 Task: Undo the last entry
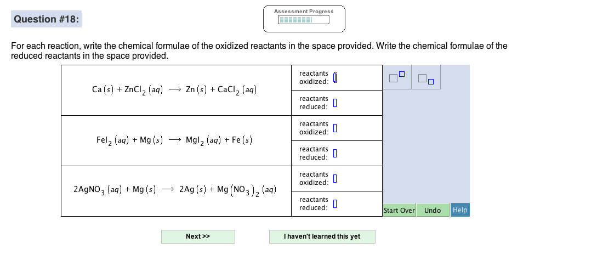[x=433, y=210]
